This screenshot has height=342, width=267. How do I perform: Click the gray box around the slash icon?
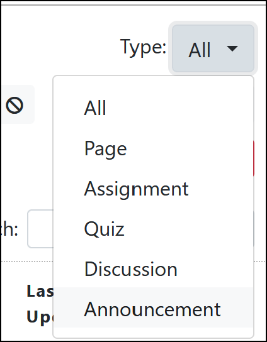18,104
